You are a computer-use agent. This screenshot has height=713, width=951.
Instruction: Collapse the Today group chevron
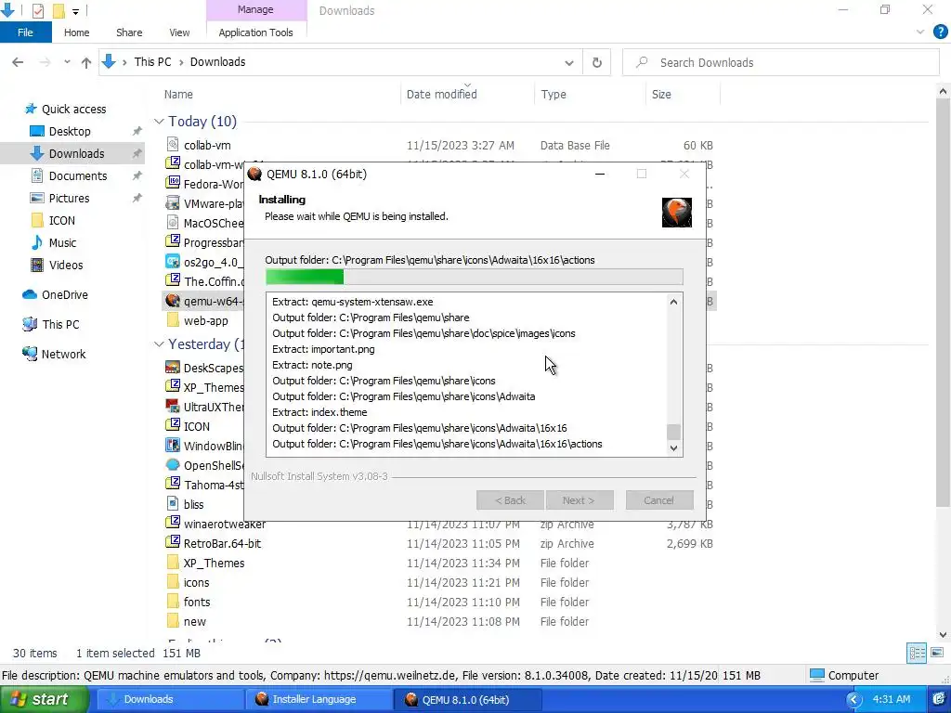coord(159,122)
